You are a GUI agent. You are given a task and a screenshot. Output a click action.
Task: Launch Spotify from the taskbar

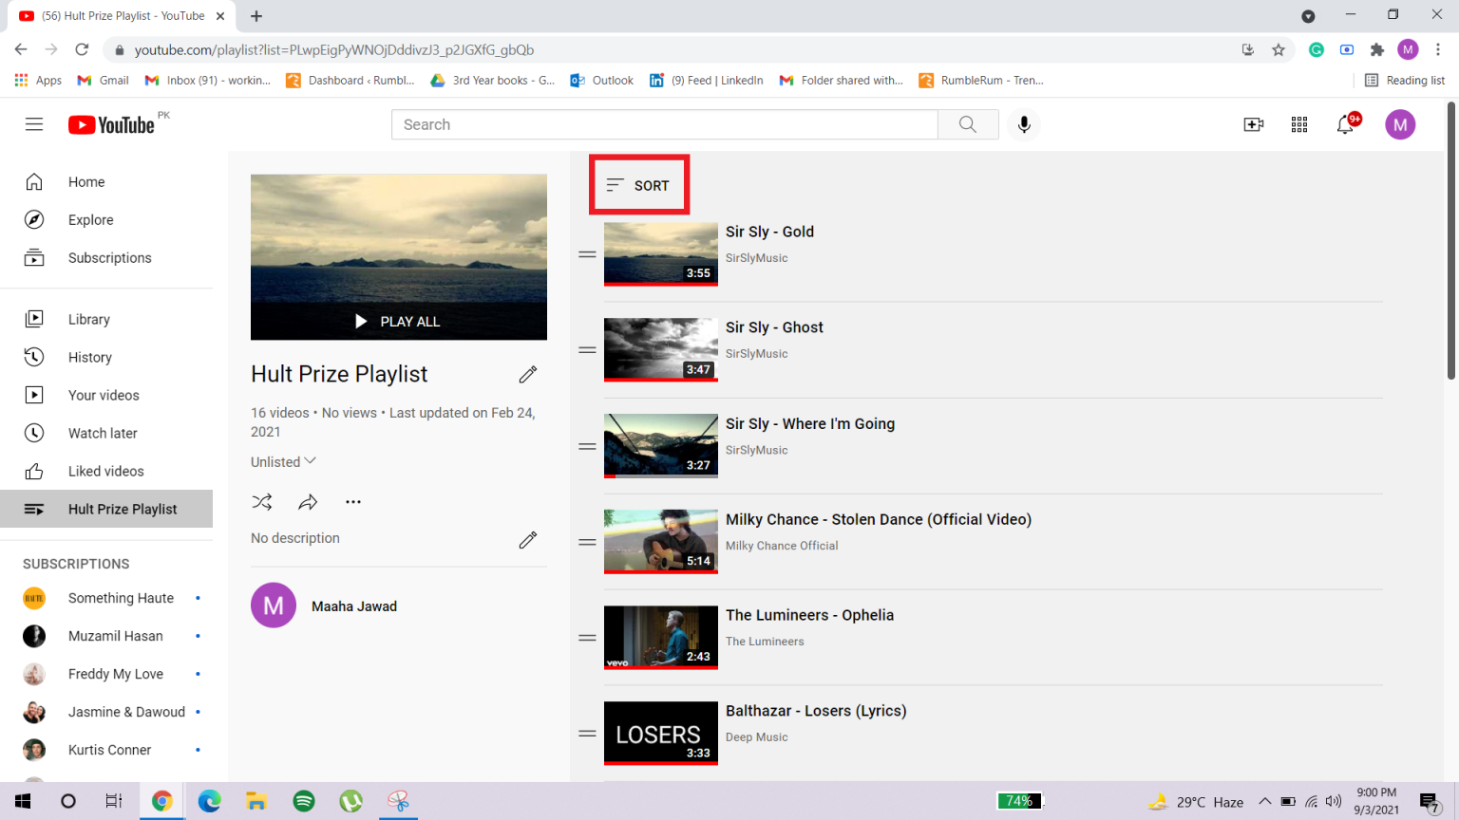303,801
